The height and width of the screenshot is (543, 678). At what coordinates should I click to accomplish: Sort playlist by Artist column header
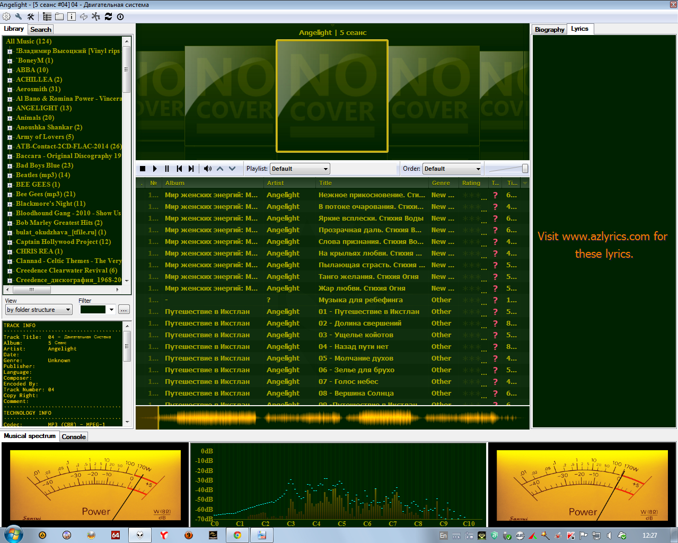289,183
